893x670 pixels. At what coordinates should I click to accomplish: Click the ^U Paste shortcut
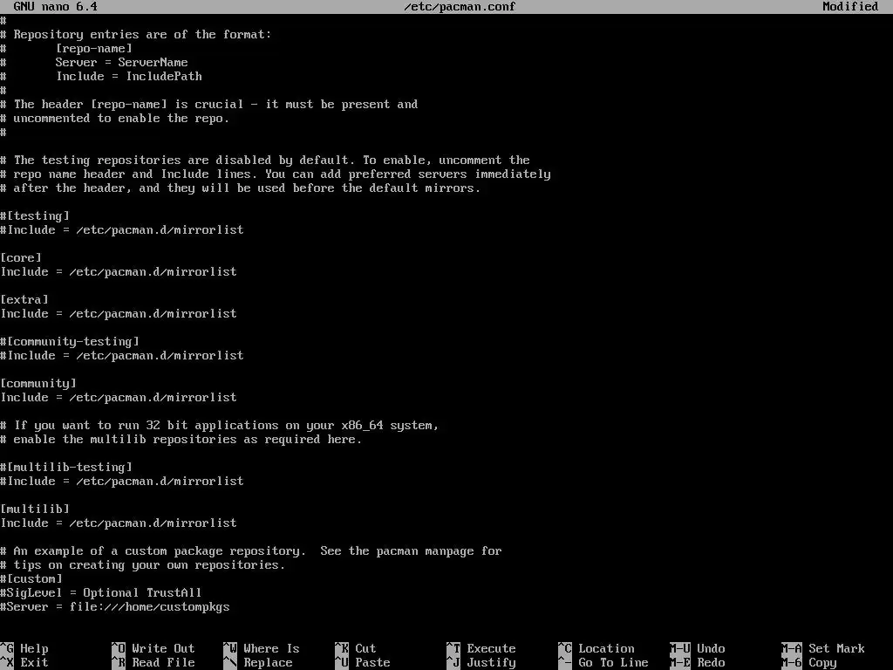point(363,663)
